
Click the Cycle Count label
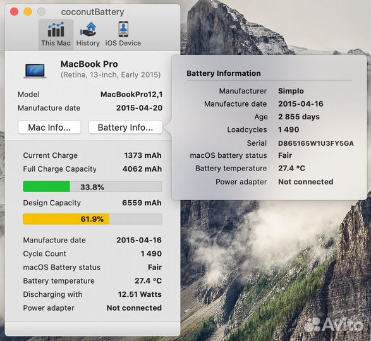pos(45,254)
